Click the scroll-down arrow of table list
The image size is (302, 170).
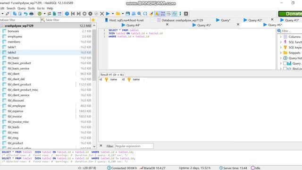pyautogui.click(x=94, y=147)
